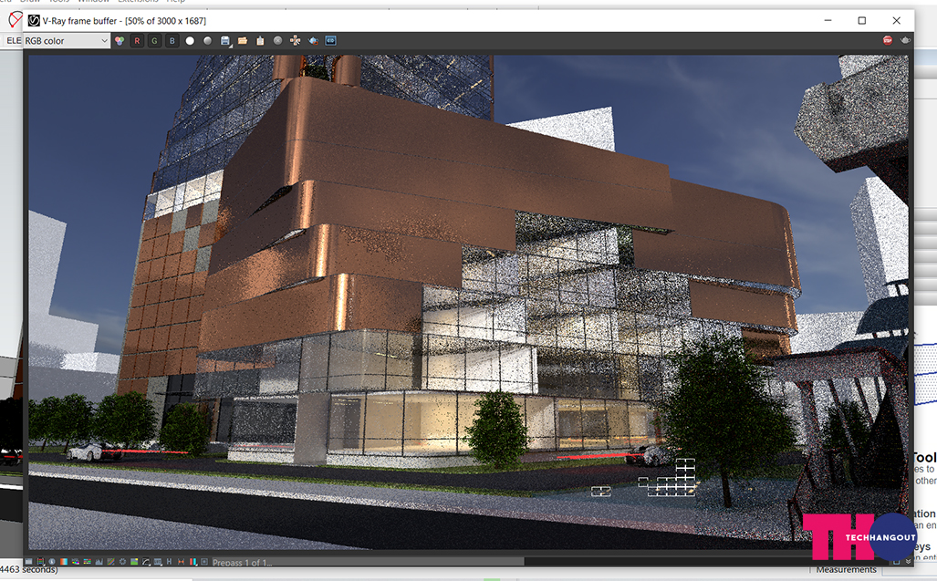The height and width of the screenshot is (581, 937).
Task: Switch to RGB channel view icon
Action: 120,41
